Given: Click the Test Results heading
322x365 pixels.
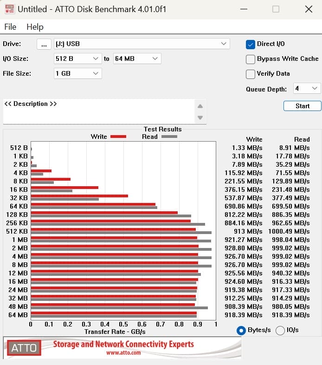Looking at the screenshot, I should coord(163,129).
